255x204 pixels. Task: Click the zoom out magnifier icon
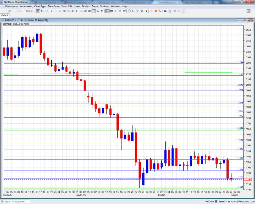[179, 11]
